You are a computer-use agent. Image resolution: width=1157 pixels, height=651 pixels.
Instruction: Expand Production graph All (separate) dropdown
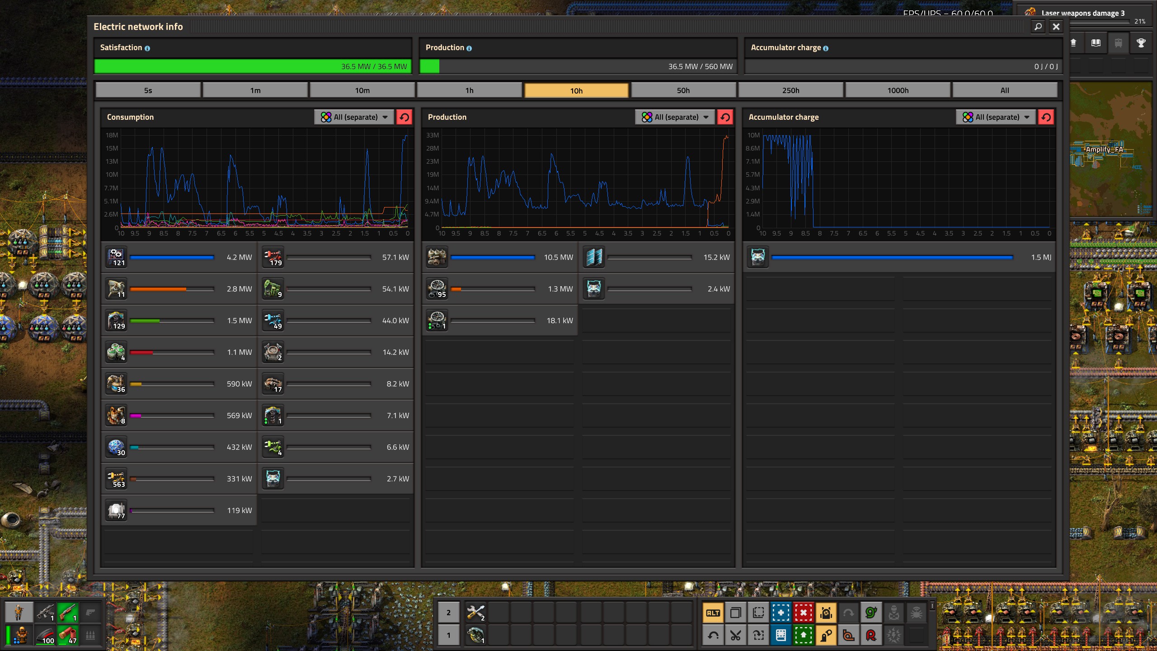675,117
